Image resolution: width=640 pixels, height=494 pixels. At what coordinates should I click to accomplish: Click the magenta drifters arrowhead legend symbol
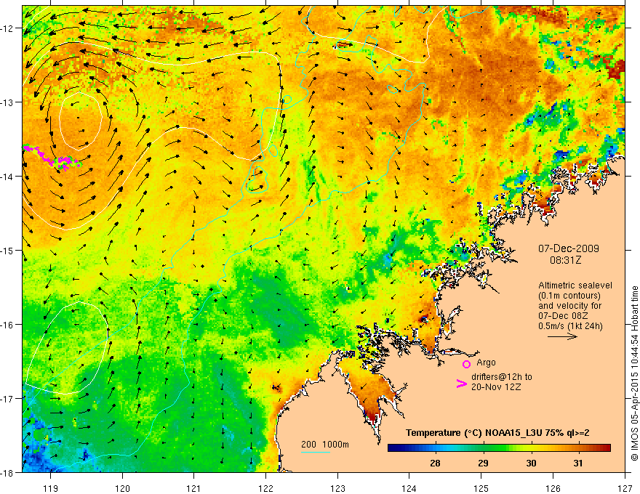point(461,384)
